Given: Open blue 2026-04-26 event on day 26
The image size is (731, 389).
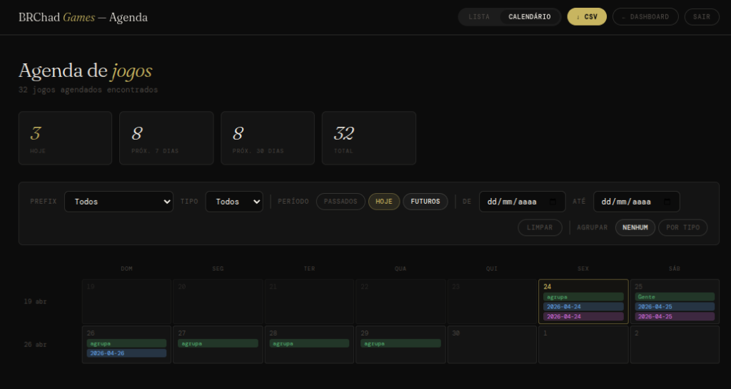Looking at the screenshot, I should coord(126,353).
